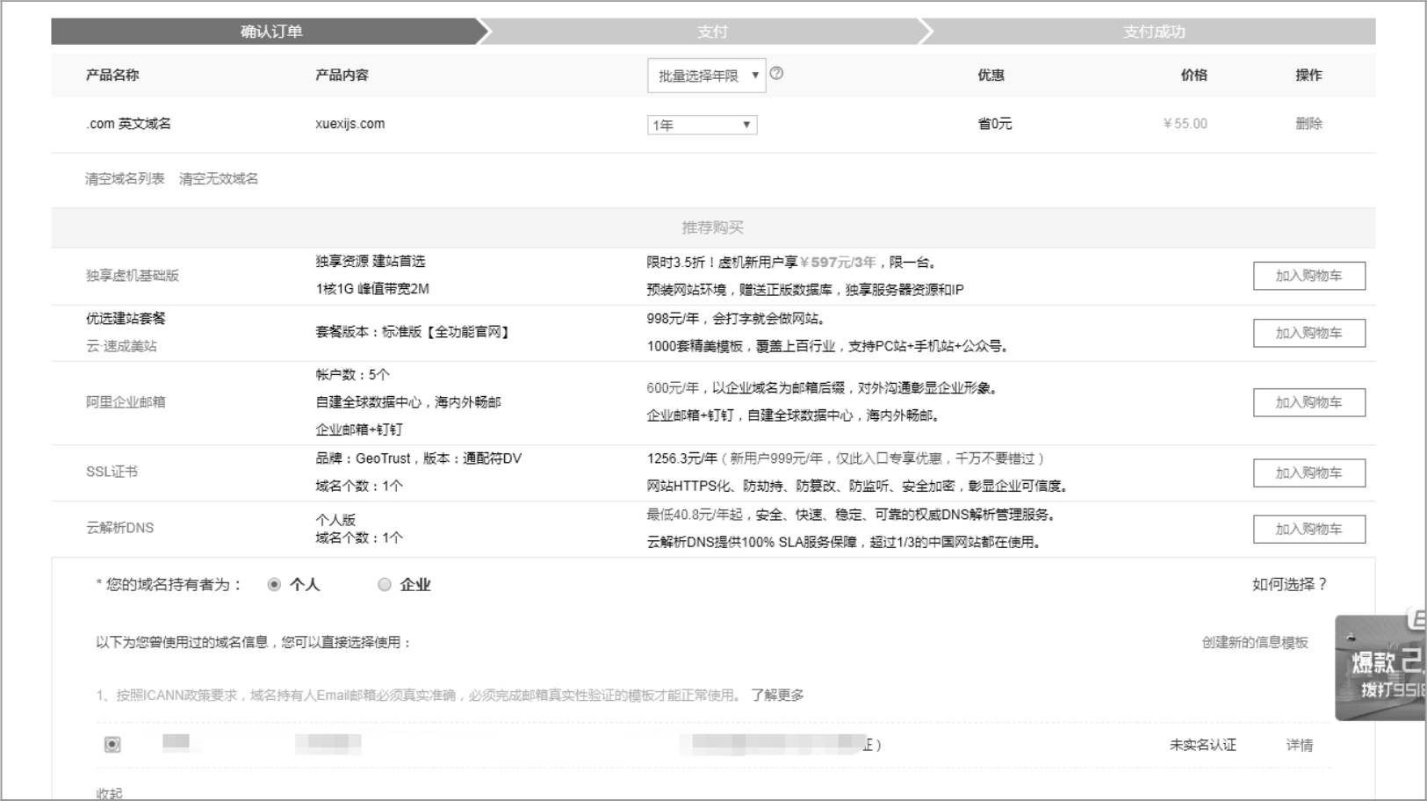
Task: Click 删除 to remove xuexijs.com
Action: point(1308,124)
